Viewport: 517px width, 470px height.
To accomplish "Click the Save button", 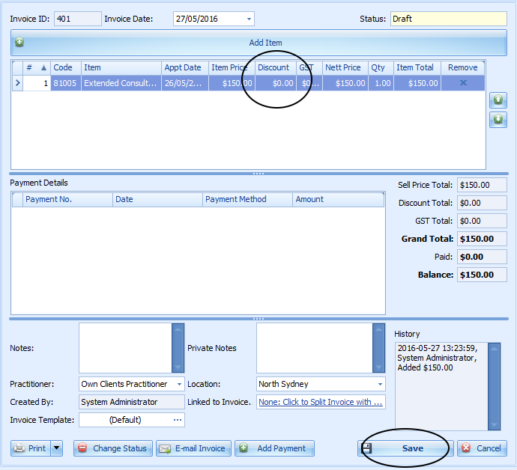I will [405, 448].
